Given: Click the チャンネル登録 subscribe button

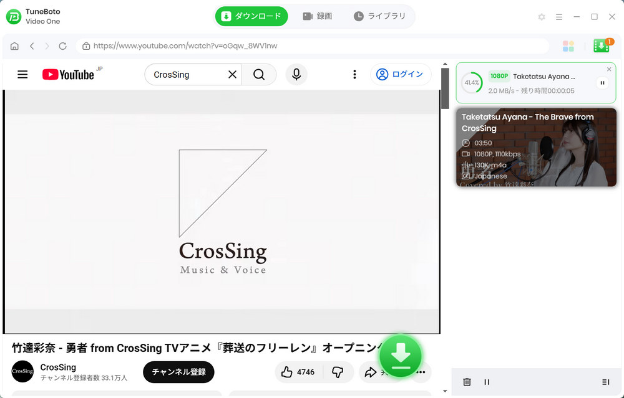Looking at the screenshot, I should coord(178,372).
